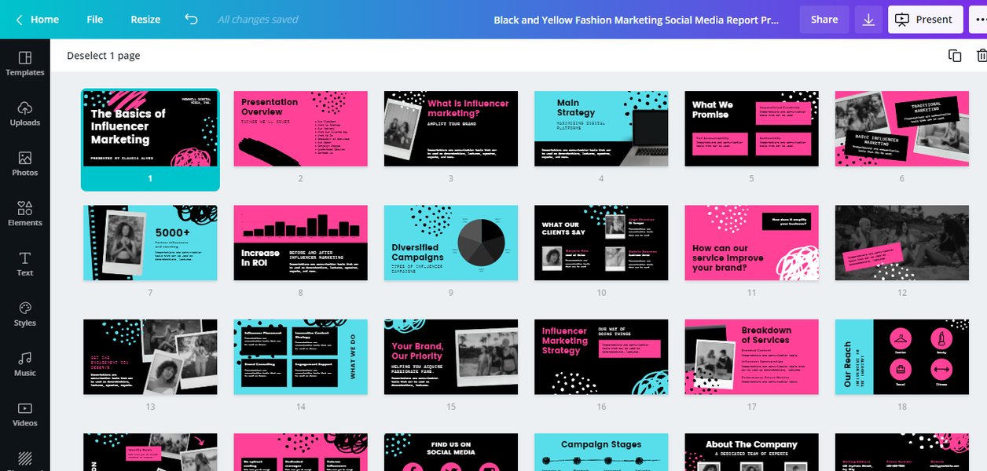
Task: Click the Undo arrow icon
Action: tap(191, 20)
